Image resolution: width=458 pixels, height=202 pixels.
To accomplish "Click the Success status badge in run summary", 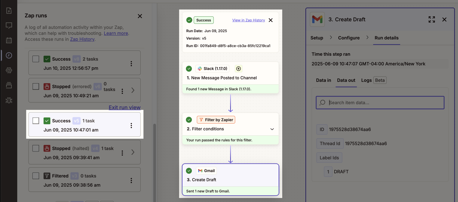I will [x=204, y=20].
